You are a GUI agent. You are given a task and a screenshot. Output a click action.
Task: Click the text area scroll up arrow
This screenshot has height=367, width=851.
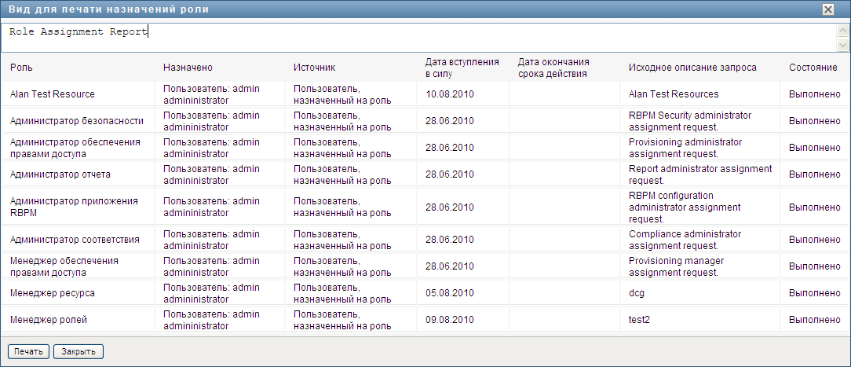[x=843, y=31]
